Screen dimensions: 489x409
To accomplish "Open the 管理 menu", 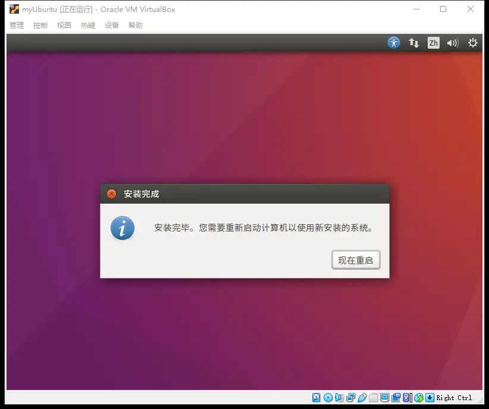I will [x=17, y=26].
